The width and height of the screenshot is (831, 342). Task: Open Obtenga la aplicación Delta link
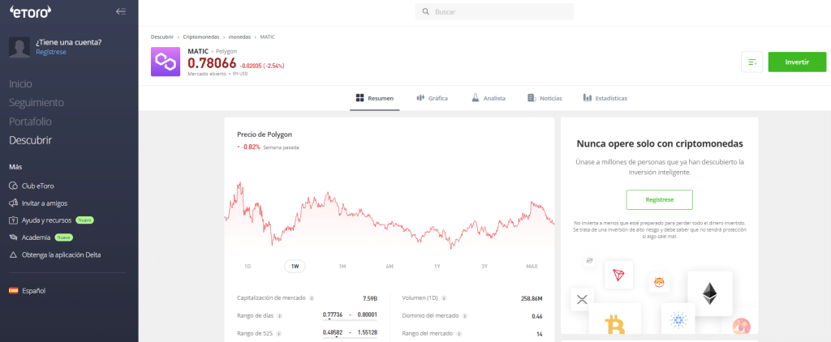(61, 254)
